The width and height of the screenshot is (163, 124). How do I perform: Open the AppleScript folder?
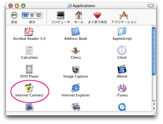coord(122,31)
